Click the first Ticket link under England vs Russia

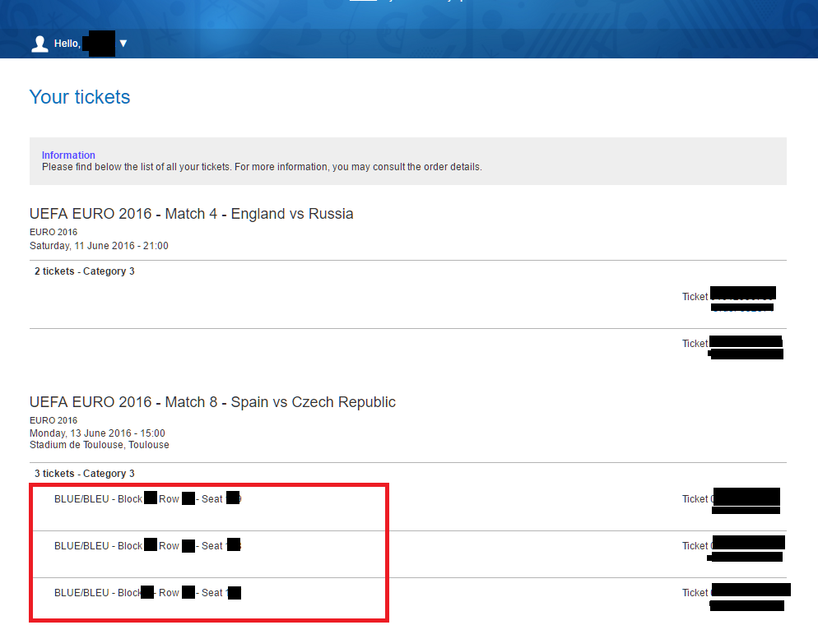click(x=729, y=297)
